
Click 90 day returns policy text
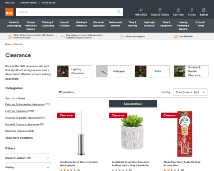[x=135, y=36]
